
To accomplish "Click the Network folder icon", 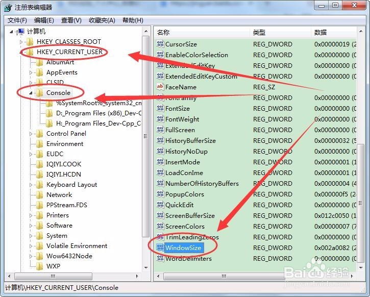I will 39,195.
